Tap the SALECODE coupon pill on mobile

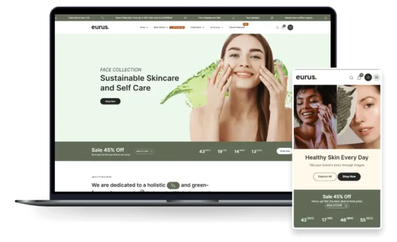click(336, 206)
